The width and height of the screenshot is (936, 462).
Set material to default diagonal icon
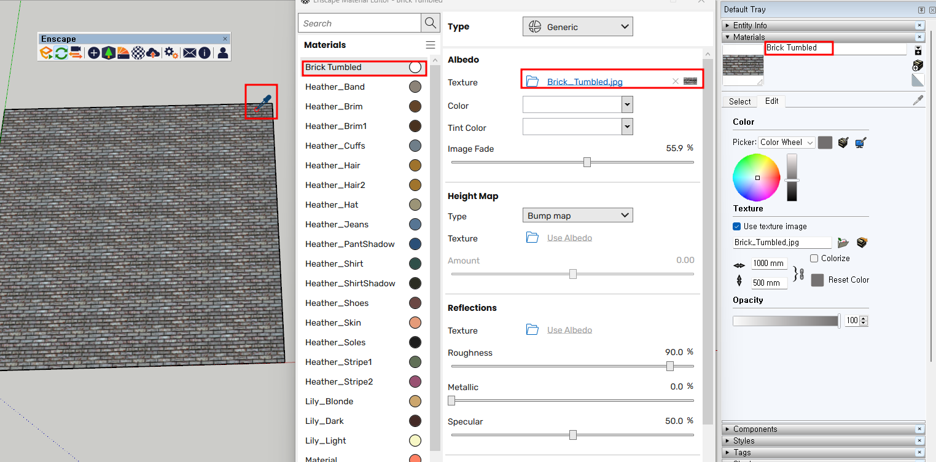pyautogui.click(x=918, y=80)
